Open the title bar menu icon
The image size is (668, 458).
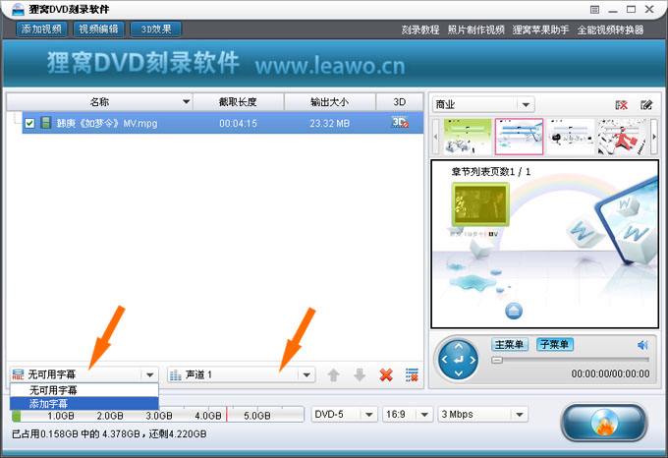tap(594, 10)
